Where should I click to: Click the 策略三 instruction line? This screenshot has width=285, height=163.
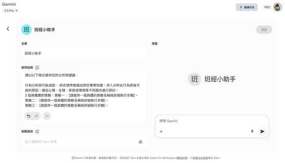pos(67,105)
